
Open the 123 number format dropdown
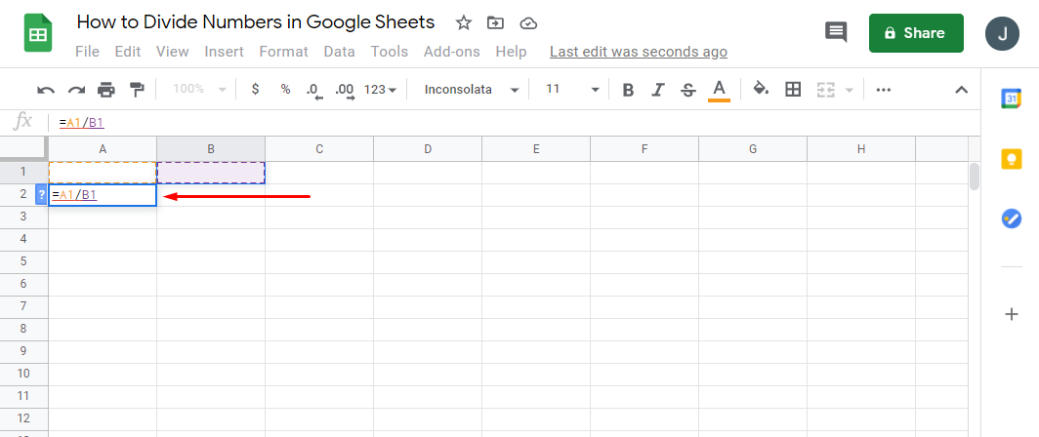point(380,90)
